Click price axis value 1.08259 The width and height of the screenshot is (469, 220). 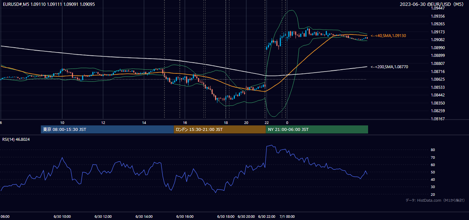[x=438, y=111]
